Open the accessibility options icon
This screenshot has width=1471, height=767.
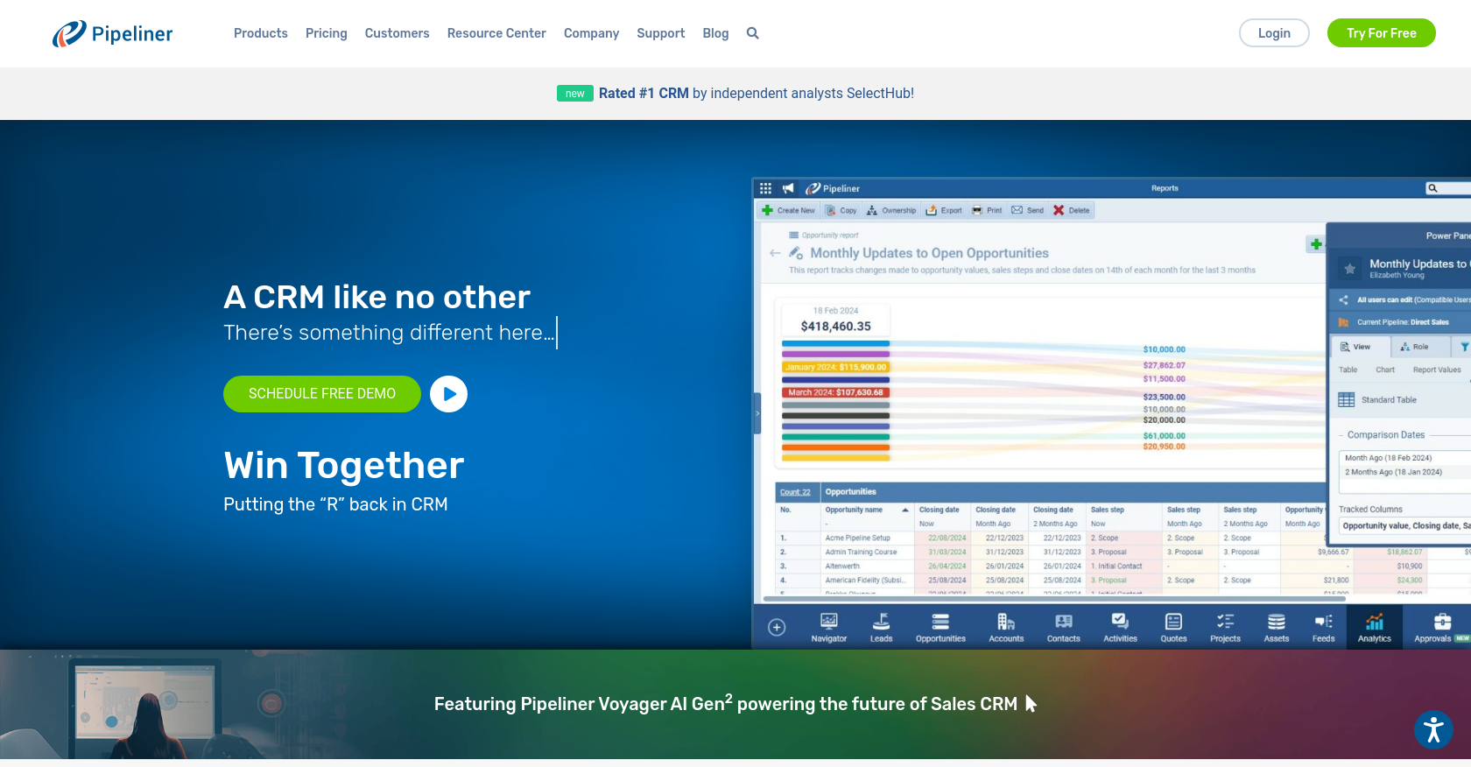tap(1433, 729)
